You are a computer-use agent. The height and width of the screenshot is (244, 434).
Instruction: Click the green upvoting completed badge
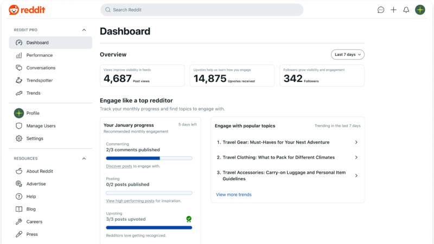pyautogui.click(x=189, y=219)
